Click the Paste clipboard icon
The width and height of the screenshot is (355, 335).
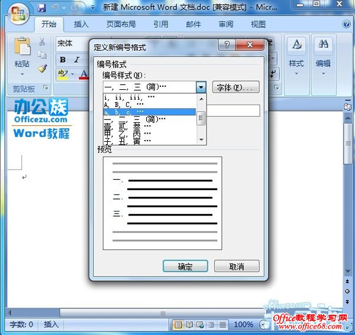click(22, 46)
